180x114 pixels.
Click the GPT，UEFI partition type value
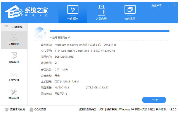tap(61, 70)
